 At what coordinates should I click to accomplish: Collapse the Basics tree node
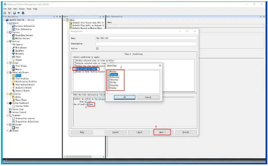point(8,23)
